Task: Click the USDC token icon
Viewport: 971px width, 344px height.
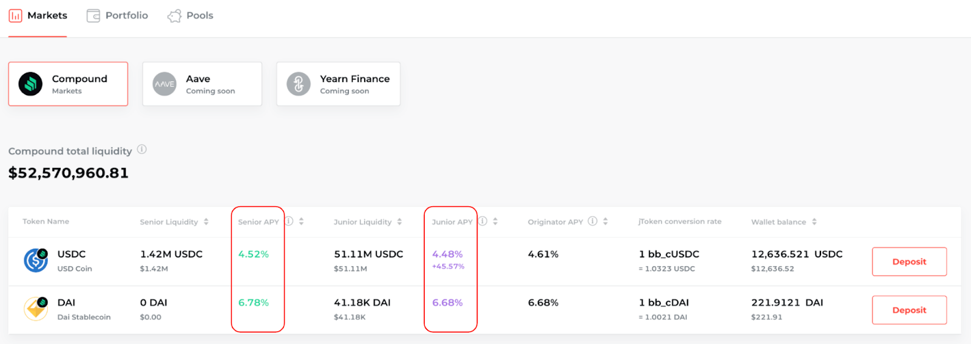Action: 36,260
